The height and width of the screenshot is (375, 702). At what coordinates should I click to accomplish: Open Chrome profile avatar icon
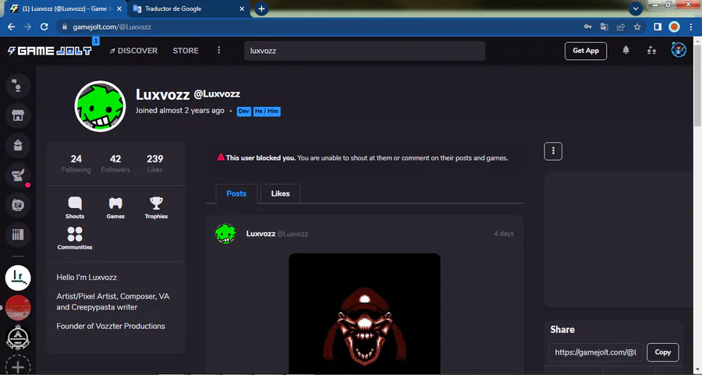[x=674, y=27]
